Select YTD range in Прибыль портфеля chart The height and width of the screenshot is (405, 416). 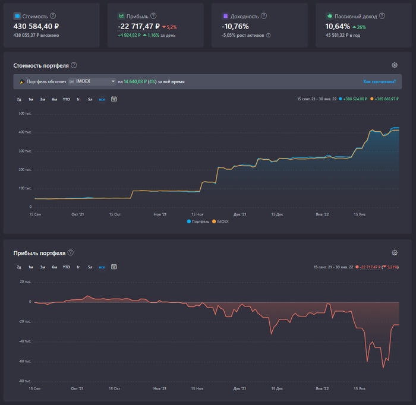(66, 267)
